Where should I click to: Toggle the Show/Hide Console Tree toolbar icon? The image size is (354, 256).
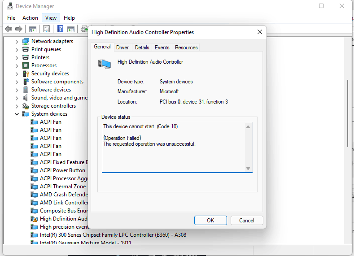[32, 29]
